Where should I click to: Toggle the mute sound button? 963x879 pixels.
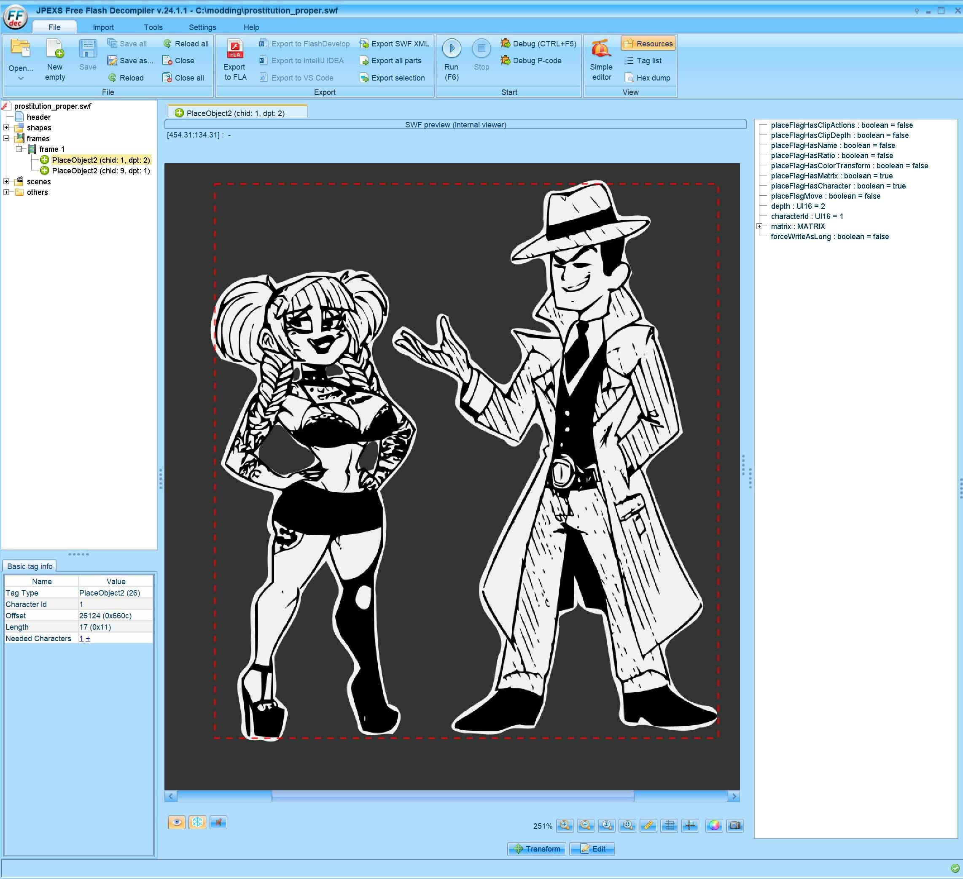tap(218, 822)
